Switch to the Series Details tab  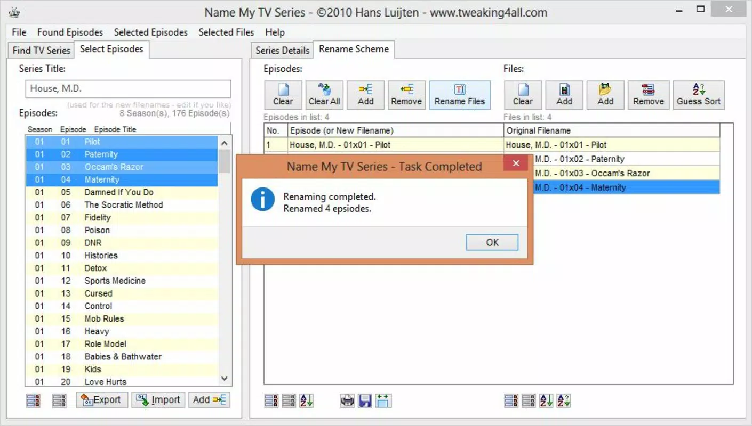tap(283, 50)
